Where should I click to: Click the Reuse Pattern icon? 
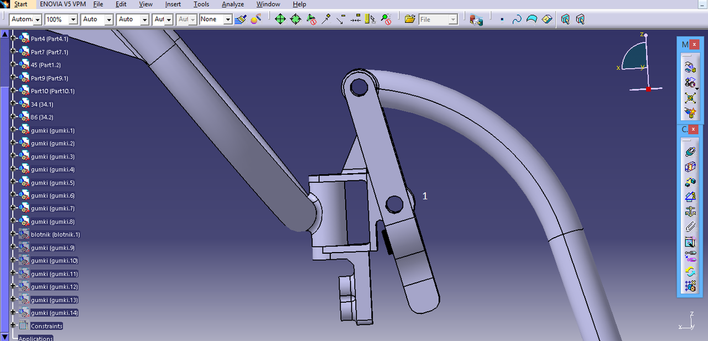tap(690, 286)
